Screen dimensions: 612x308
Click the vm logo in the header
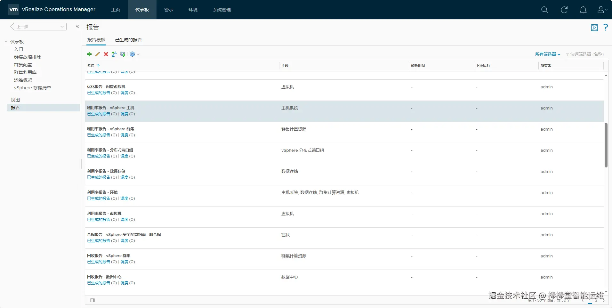(13, 10)
